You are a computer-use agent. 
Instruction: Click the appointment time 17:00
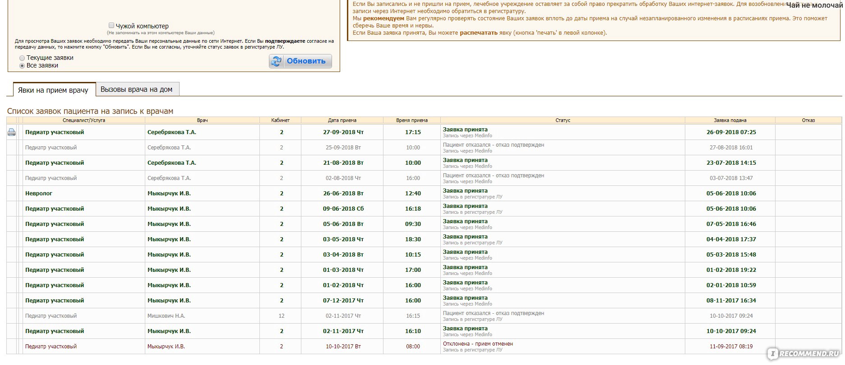point(413,270)
